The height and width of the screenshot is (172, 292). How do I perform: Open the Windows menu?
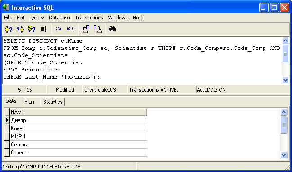tap(118, 18)
